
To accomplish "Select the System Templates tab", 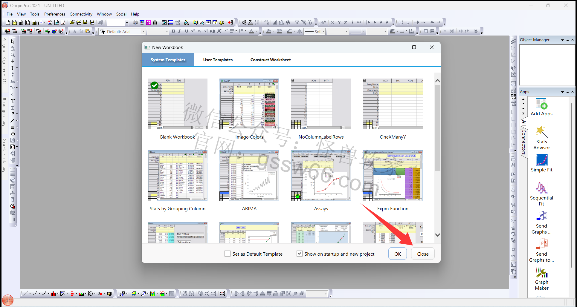I will pyautogui.click(x=168, y=60).
